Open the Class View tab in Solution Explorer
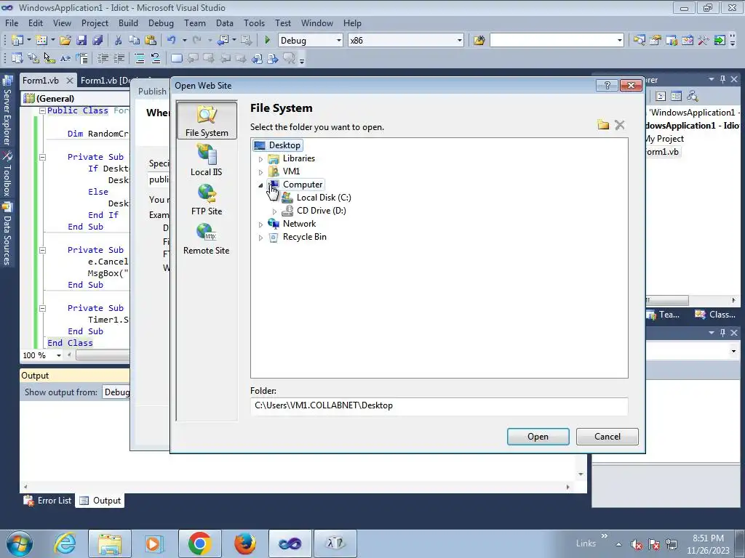This screenshot has width=745, height=558. pos(715,315)
